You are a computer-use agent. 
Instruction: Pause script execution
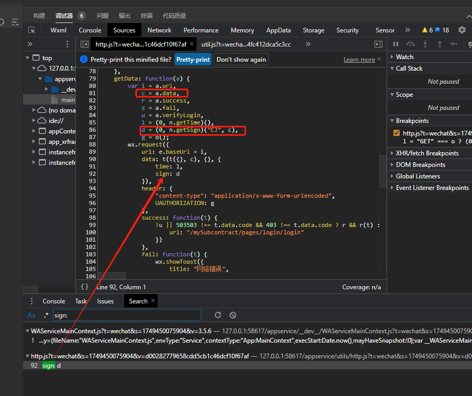pyautogui.click(x=396, y=44)
